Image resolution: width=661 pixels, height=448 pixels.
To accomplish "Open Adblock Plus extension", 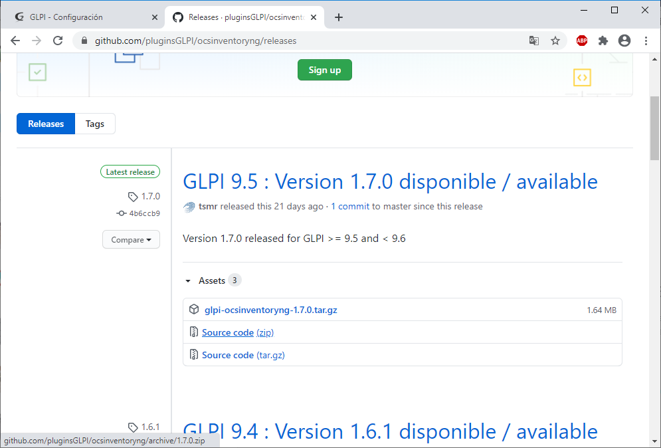I will tap(582, 41).
